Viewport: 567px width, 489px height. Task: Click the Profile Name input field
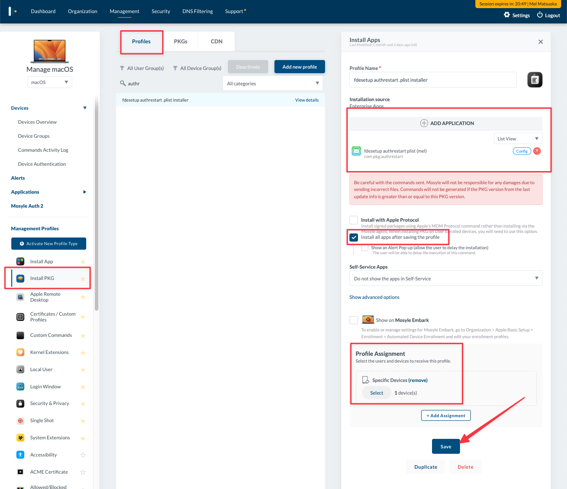tap(433, 80)
